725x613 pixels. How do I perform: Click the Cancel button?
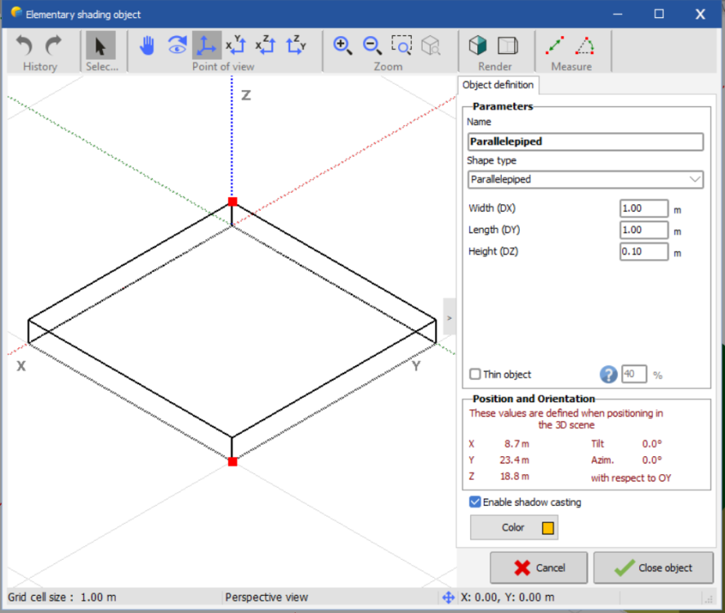(x=539, y=568)
